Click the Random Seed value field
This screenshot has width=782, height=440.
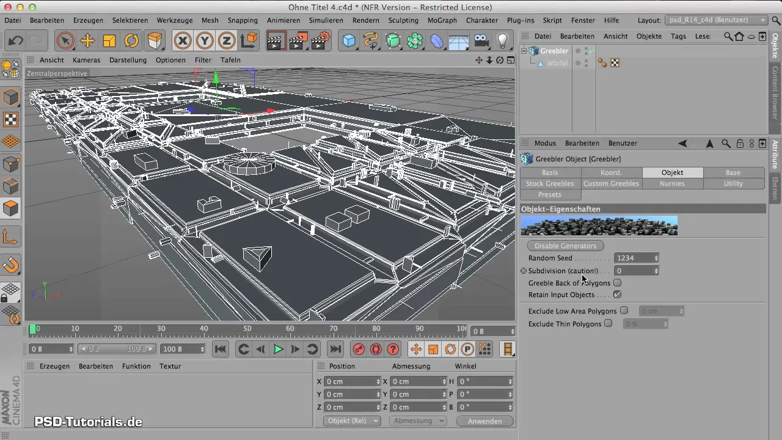click(634, 258)
